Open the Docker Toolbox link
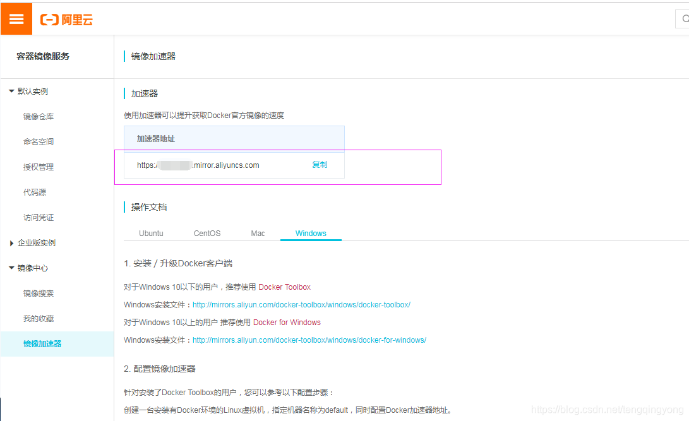 point(284,287)
